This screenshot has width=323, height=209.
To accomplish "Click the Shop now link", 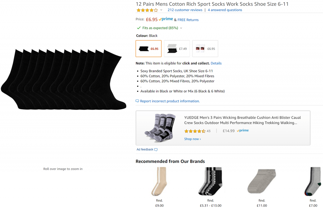I will click(x=192, y=139).
